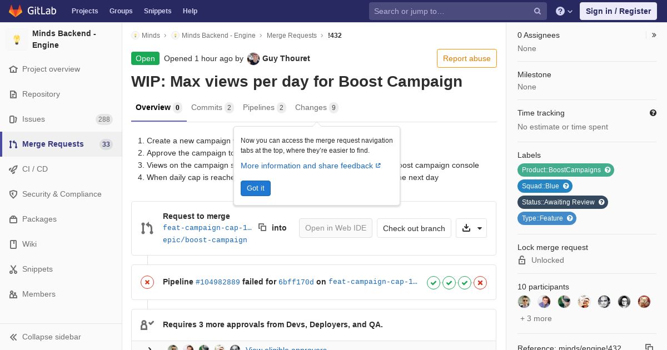Click the Unlocked lock status icon
667x350 pixels.
click(x=522, y=261)
